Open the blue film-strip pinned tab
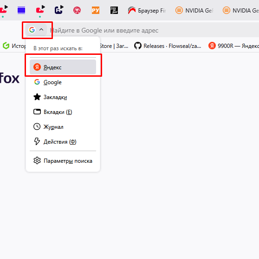The image size is (259, 259). [21, 10]
